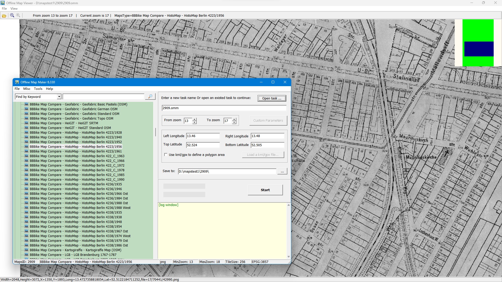Click the Save to browse ... button
The width and height of the screenshot is (502, 282).
[x=282, y=171]
